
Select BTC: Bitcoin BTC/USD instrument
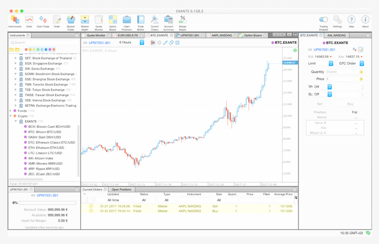(44, 132)
